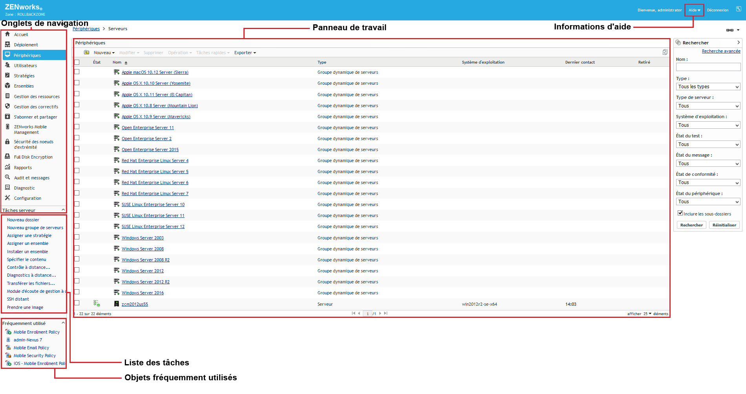Check the Windows Server 2016 row
Image resolution: width=746 pixels, height=394 pixels.
point(77,292)
